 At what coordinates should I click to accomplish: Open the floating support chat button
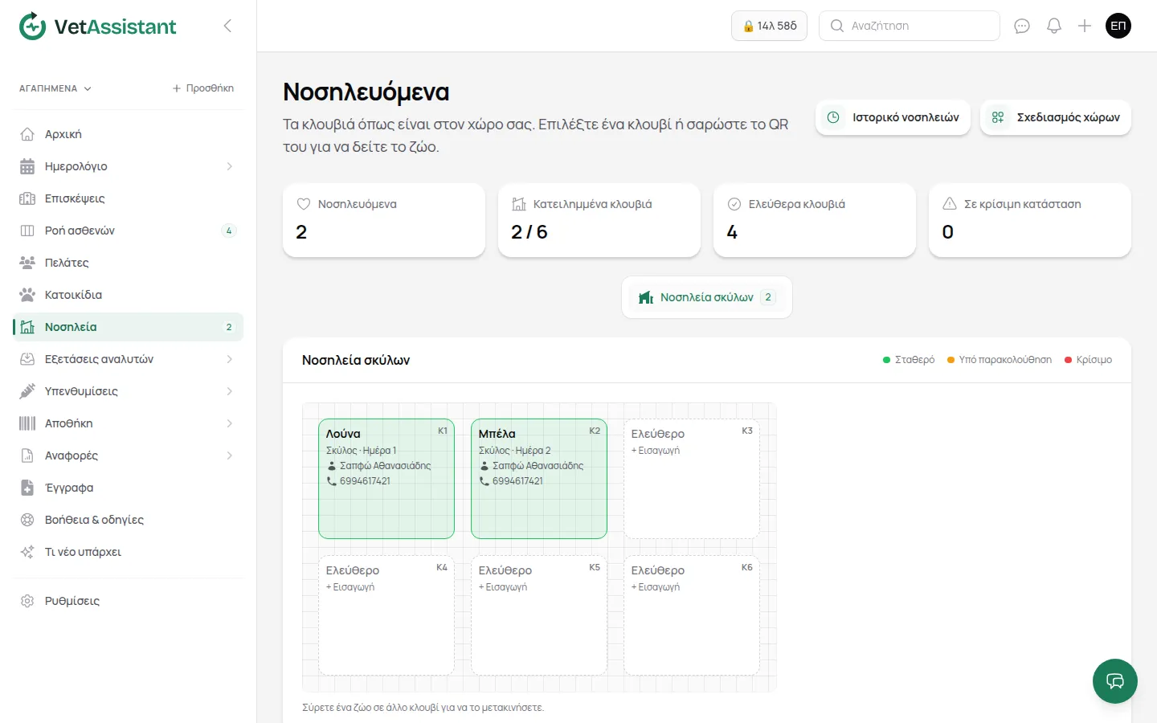click(x=1115, y=681)
